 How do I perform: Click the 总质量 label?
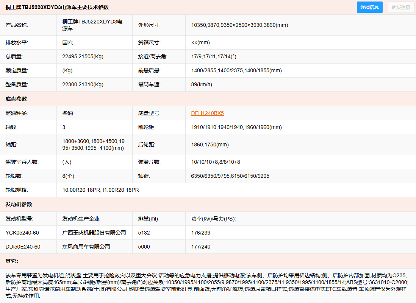coord(14,56)
